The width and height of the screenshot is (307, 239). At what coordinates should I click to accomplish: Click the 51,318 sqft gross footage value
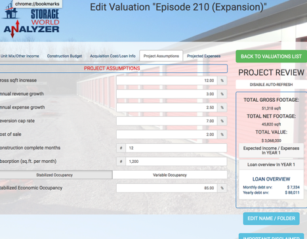point(271,108)
